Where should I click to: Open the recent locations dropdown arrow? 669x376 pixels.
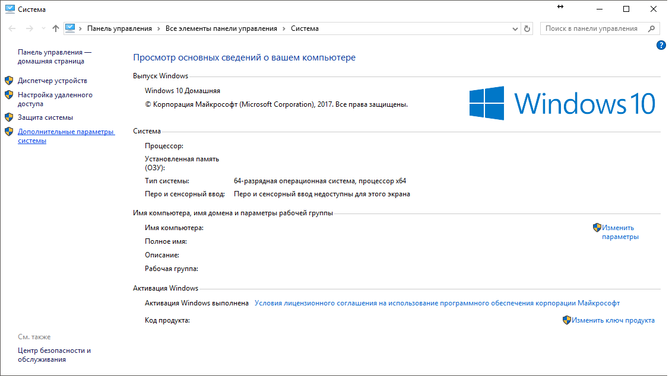point(43,28)
